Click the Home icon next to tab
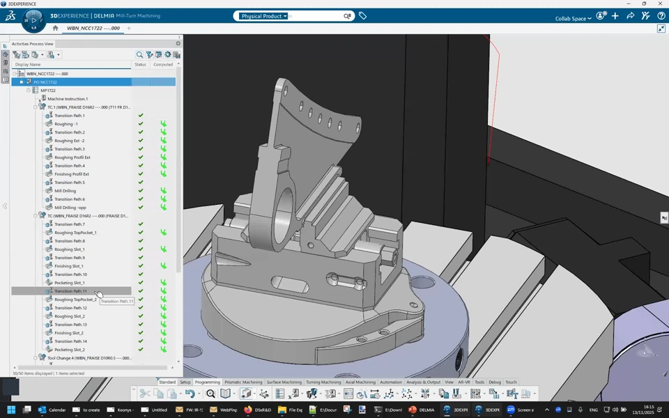The width and height of the screenshot is (669, 418). [x=56, y=29]
